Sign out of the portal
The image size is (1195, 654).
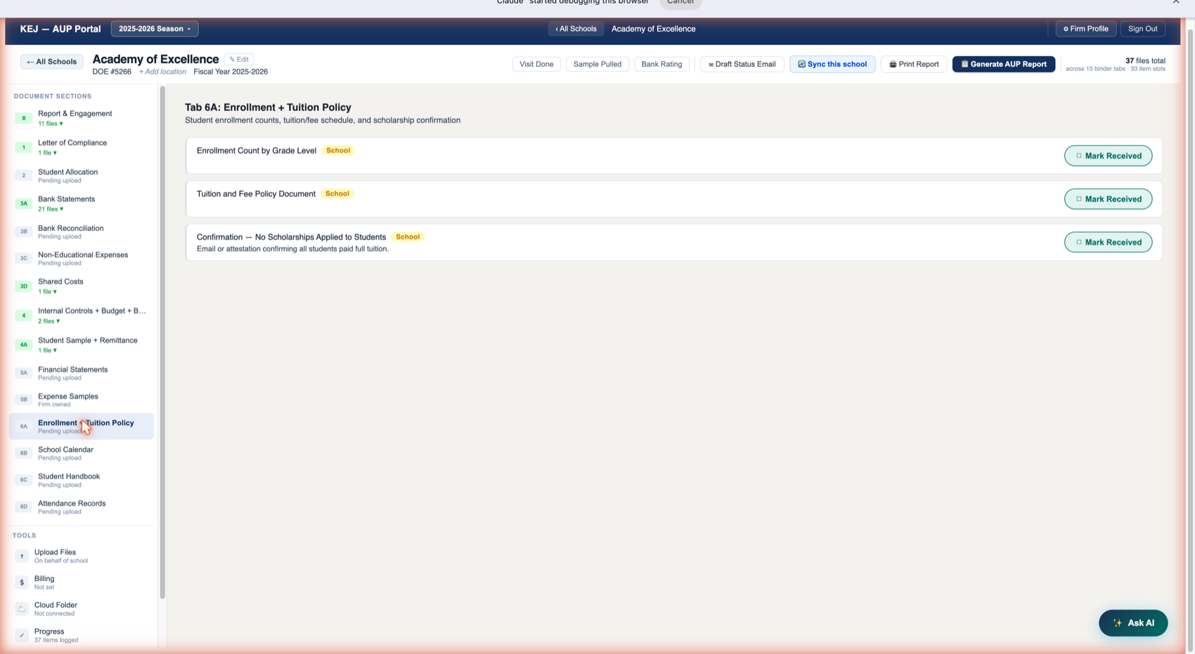coord(1142,29)
